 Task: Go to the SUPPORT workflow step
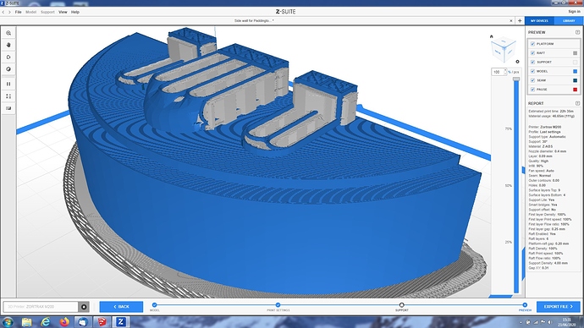401,305
